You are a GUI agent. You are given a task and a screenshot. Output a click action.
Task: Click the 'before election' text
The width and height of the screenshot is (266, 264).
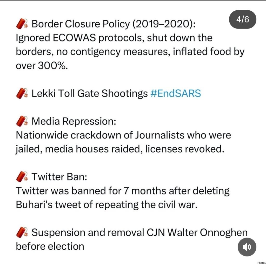pyautogui.click(x=50, y=246)
